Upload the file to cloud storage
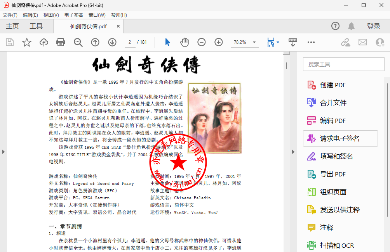 click(x=44, y=42)
